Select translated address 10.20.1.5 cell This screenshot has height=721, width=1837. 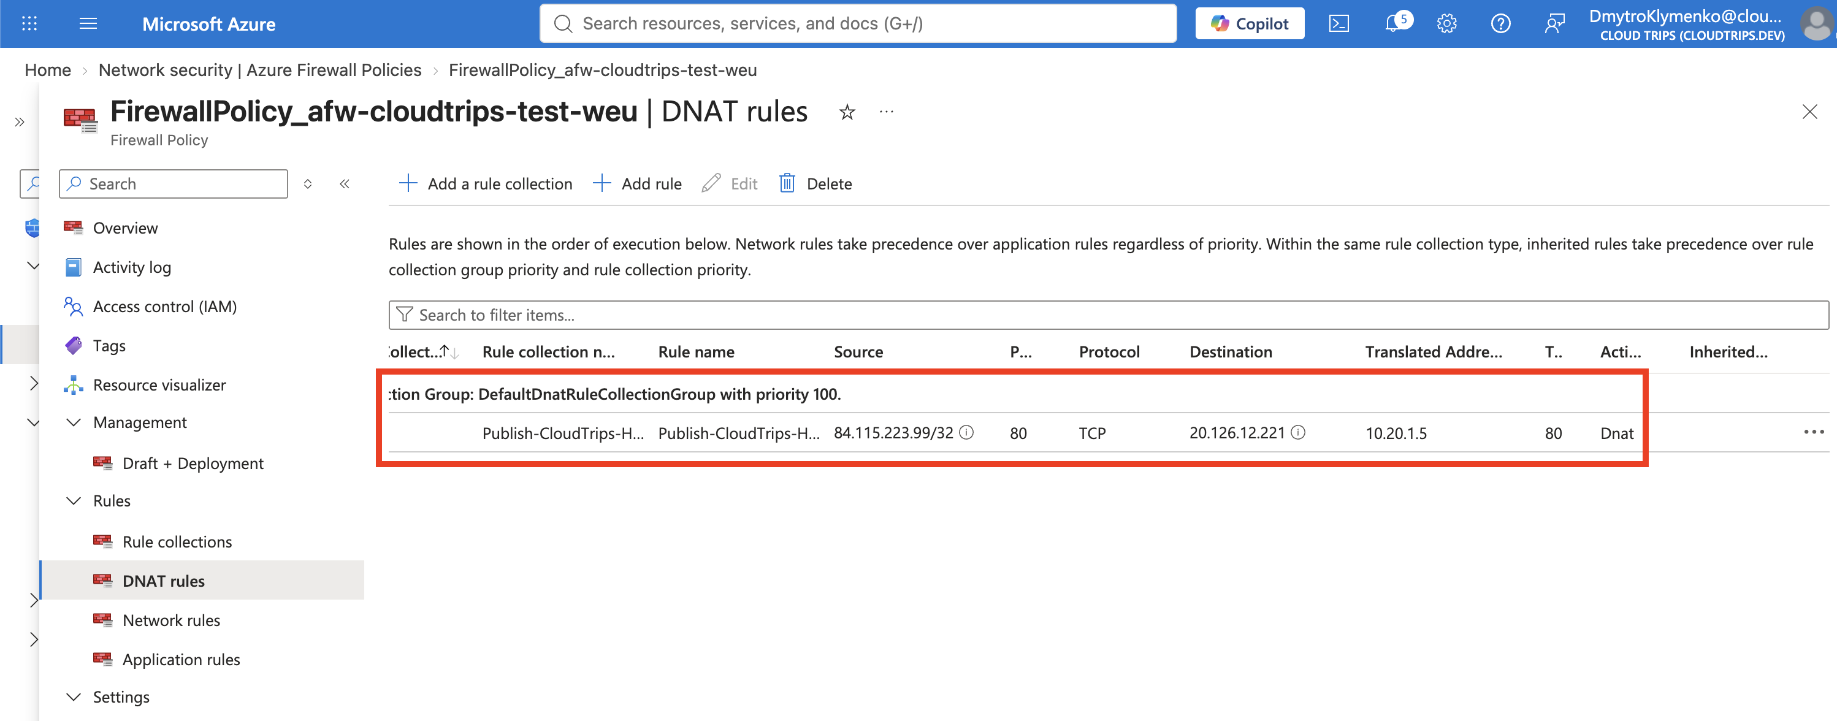(1396, 433)
